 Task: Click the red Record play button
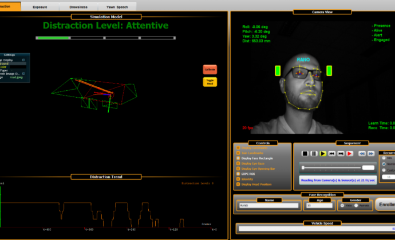point(350,154)
